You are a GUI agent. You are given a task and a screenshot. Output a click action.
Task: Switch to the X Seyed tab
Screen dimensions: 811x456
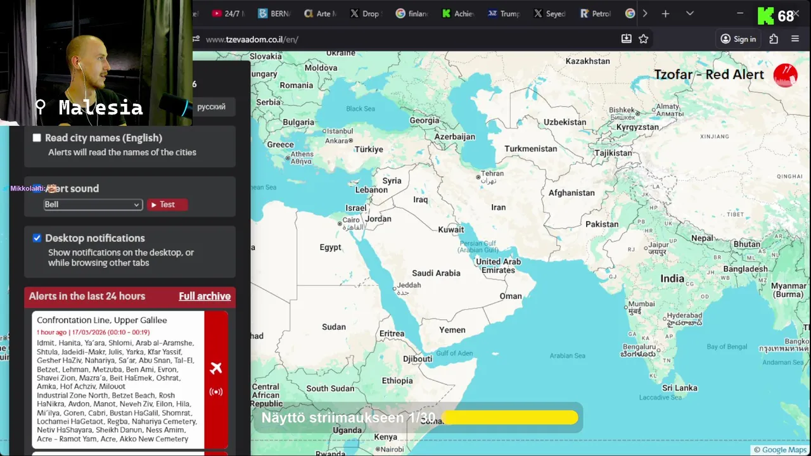(x=549, y=13)
